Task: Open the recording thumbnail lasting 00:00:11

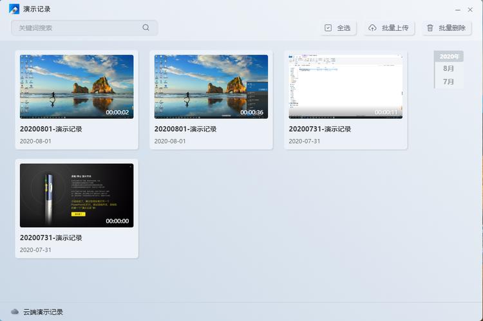Action: click(346, 86)
